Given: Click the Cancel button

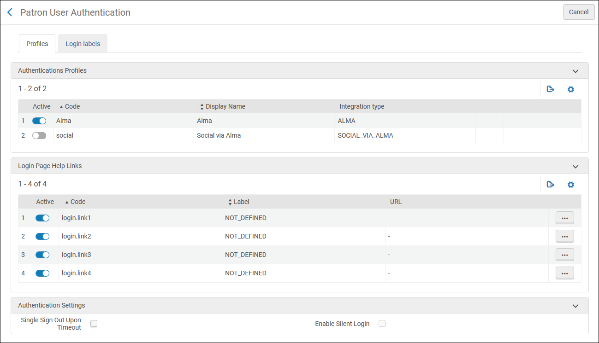Looking at the screenshot, I should pyautogui.click(x=579, y=12).
